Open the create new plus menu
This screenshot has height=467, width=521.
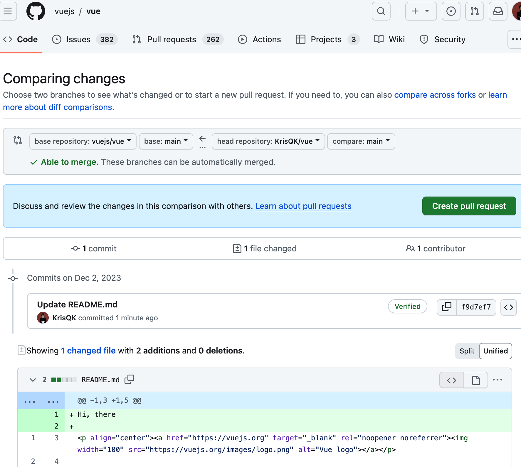[x=421, y=11]
